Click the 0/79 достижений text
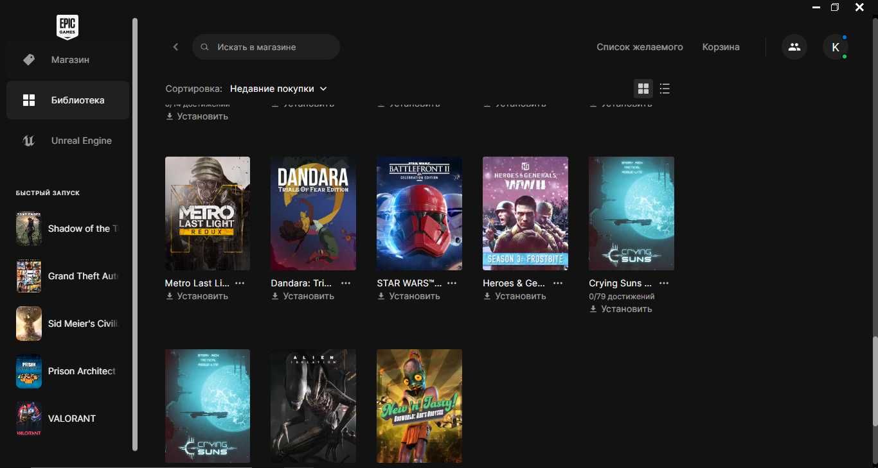Image resolution: width=878 pixels, height=468 pixels. (x=622, y=297)
